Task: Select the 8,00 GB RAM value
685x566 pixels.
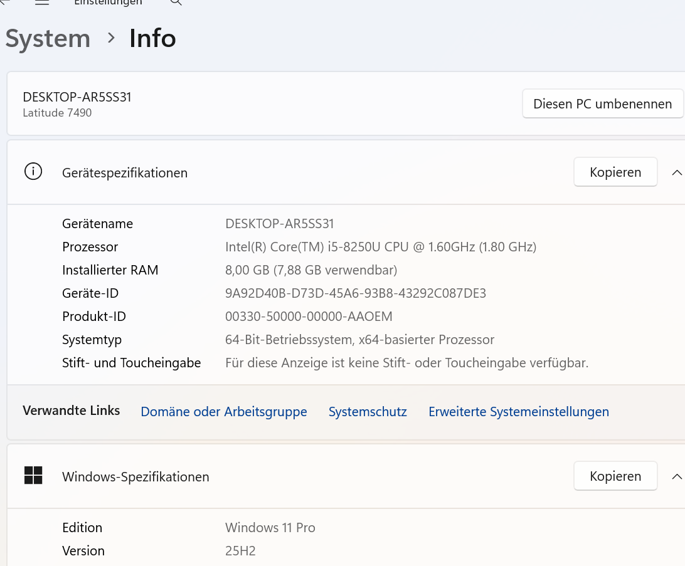Action: [x=311, y=270]
